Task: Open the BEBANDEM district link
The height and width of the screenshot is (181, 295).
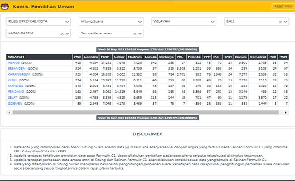Action: pos(17,68)
